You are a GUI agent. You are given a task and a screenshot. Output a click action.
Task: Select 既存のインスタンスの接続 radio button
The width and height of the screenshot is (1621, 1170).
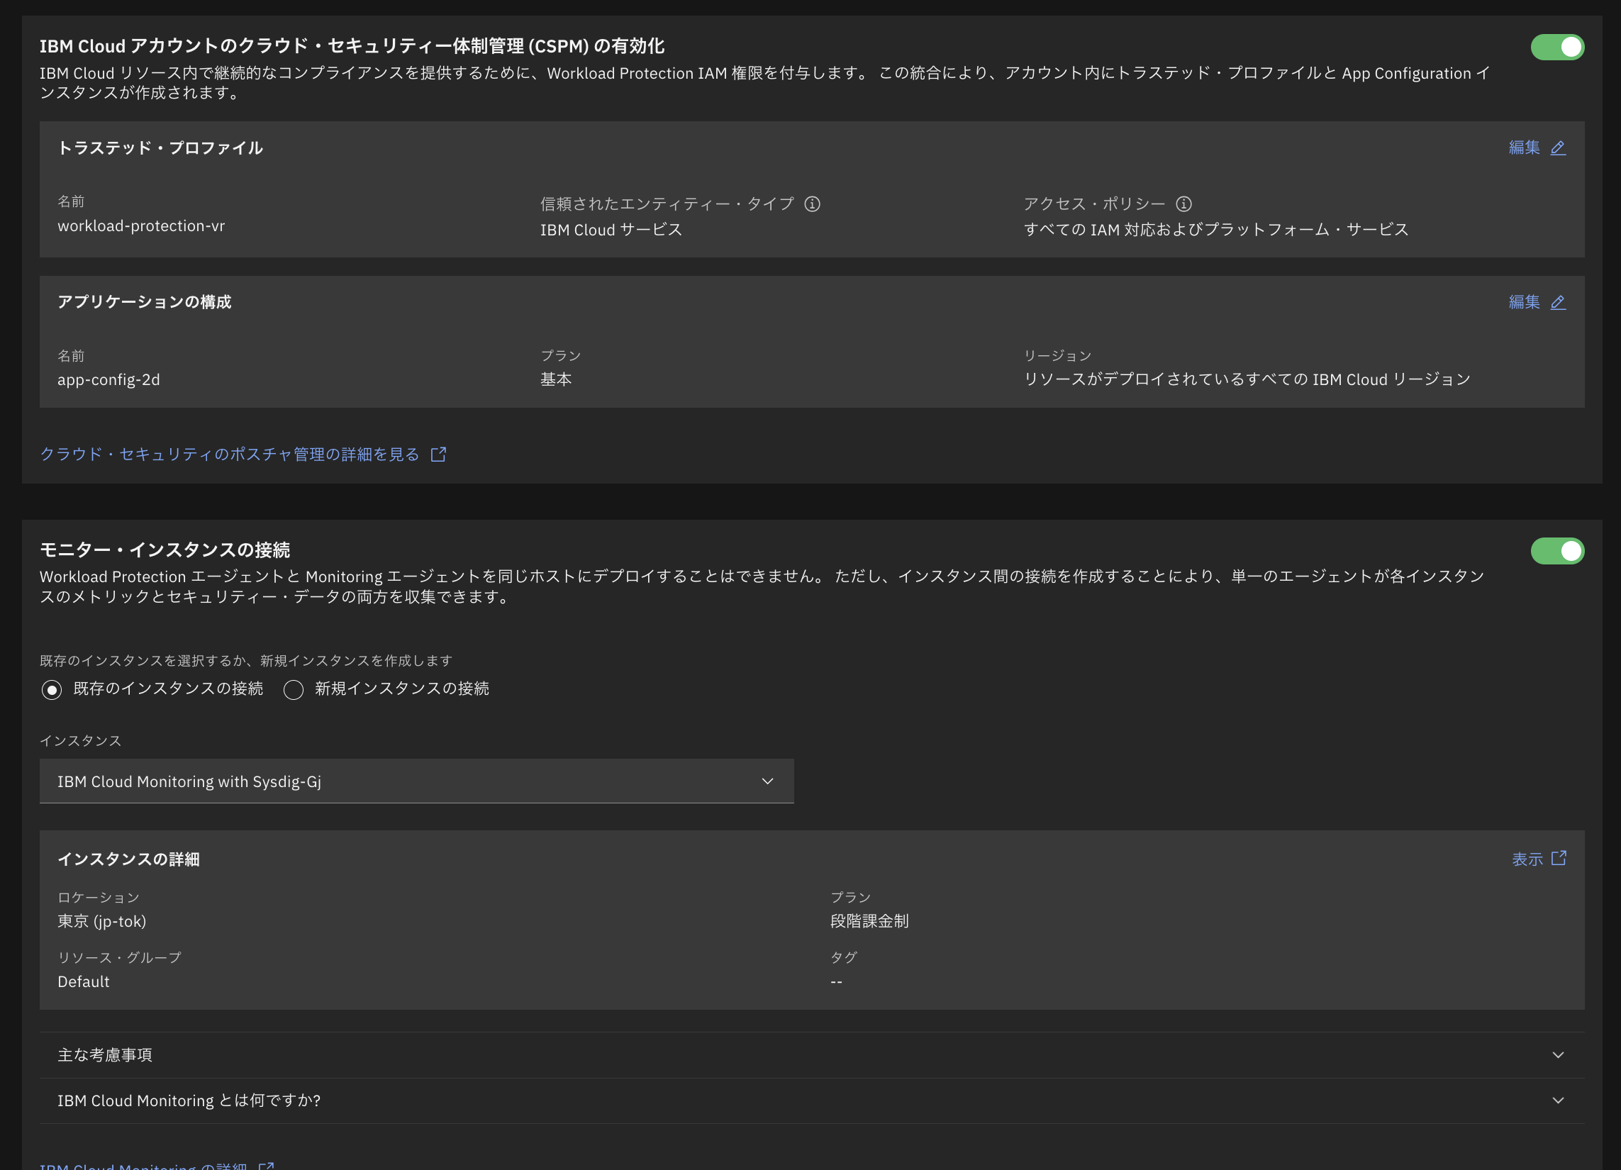[52, 690]
